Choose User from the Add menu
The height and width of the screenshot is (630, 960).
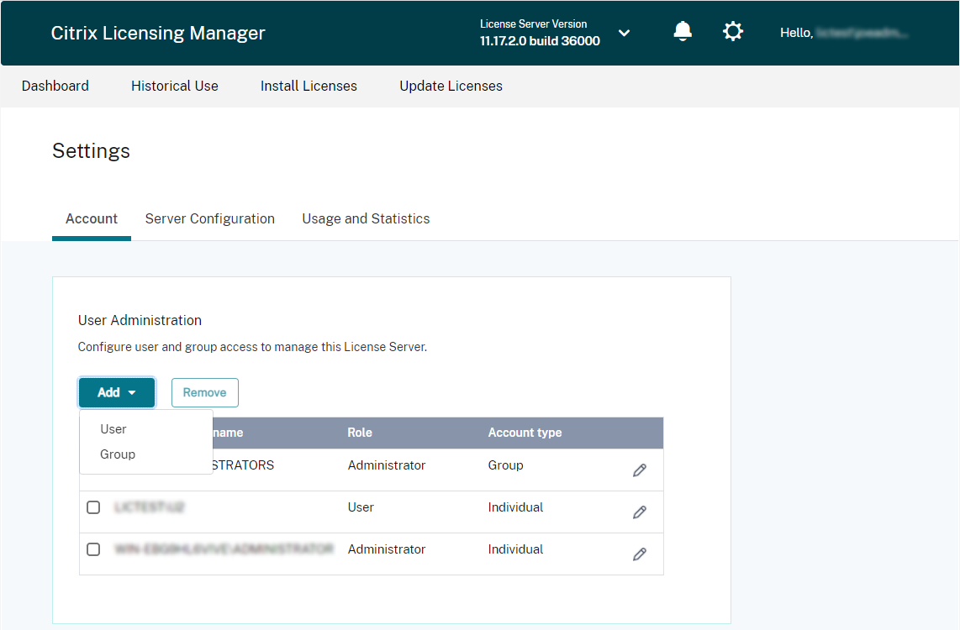[x=113, y=429]
